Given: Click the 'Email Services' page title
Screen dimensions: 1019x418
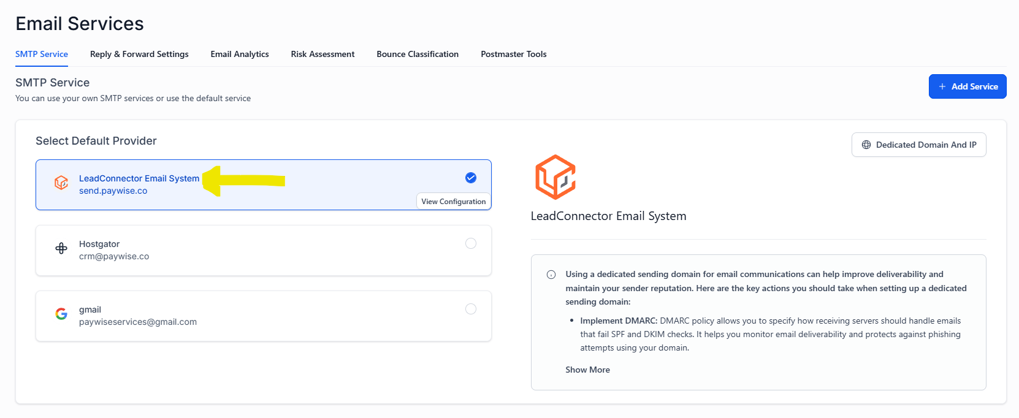Looking at the screenshot, I should (80, 23).
